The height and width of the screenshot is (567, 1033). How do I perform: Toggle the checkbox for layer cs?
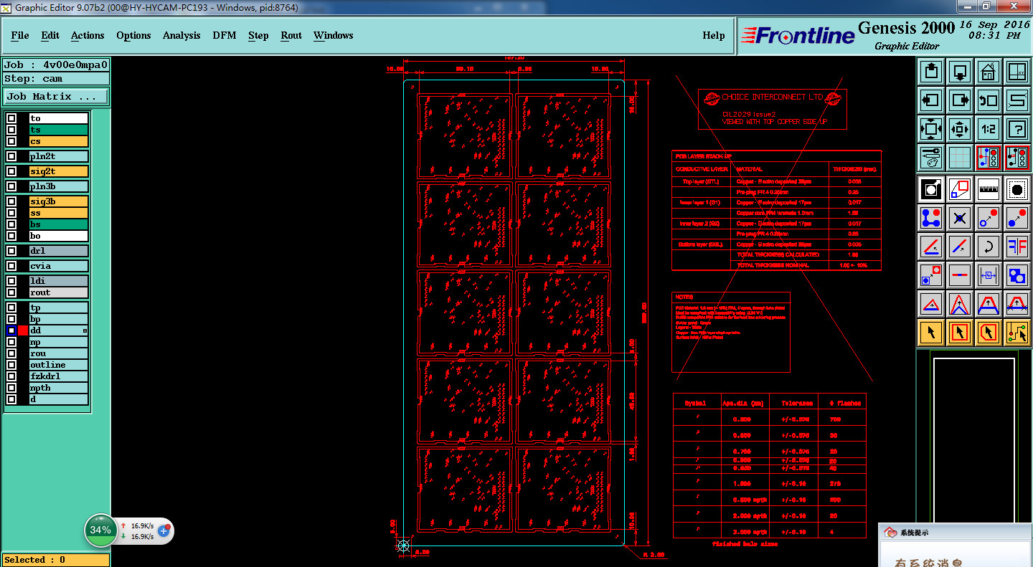11,141
